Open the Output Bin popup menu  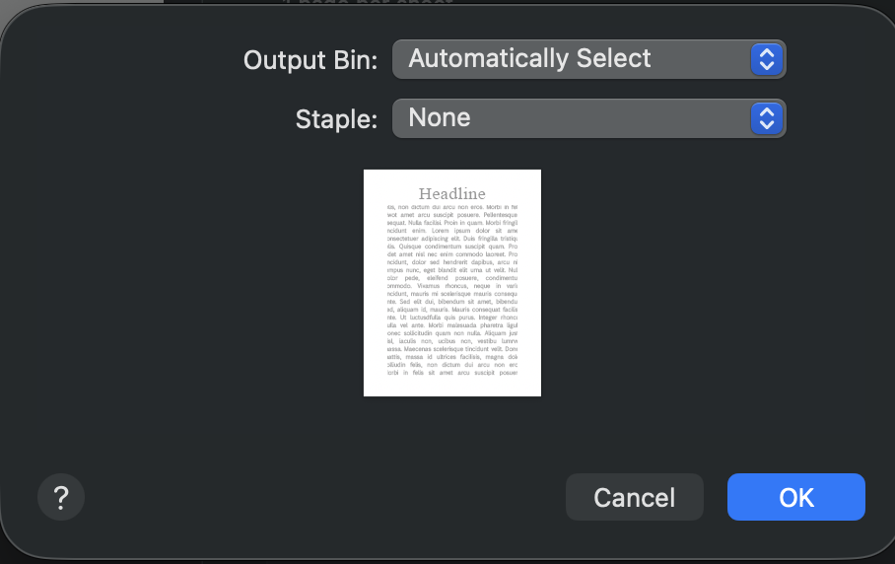pyautogui.click(x=589, y=59)
